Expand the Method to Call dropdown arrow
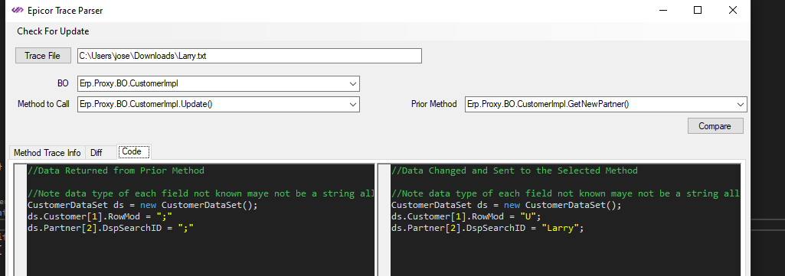Image resolution: width=785 pixels, height=276 pixels. (x=353, y=104)
